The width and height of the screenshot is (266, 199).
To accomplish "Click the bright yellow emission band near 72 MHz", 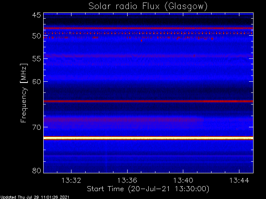I will (148, 138).
